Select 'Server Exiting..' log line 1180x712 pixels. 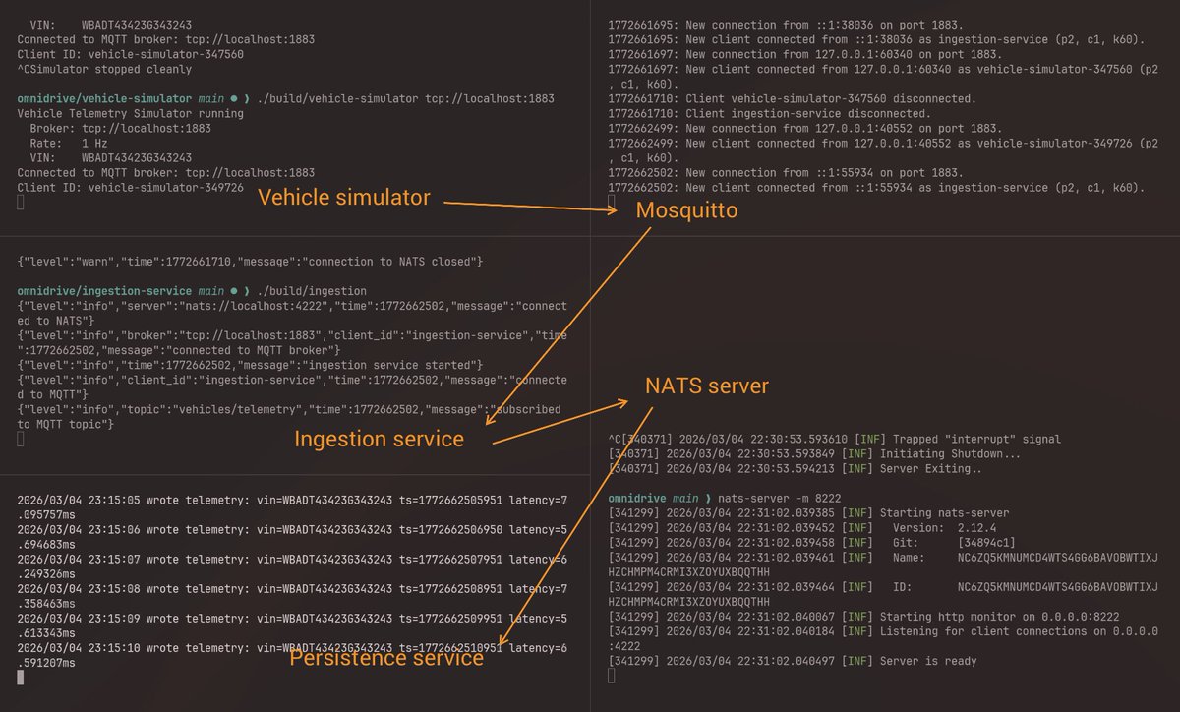[796, 468]
